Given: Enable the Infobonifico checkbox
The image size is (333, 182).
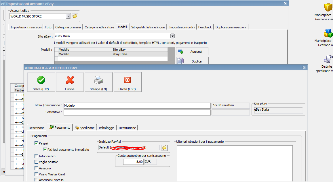Looking at the screenshot, I should point(36,156).
